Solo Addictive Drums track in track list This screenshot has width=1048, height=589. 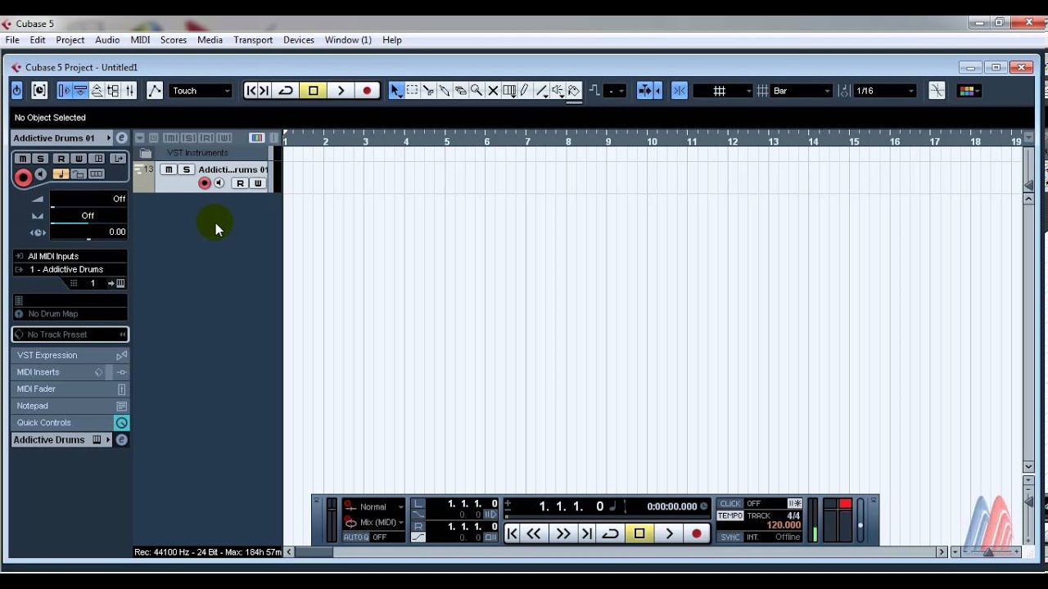186,169
